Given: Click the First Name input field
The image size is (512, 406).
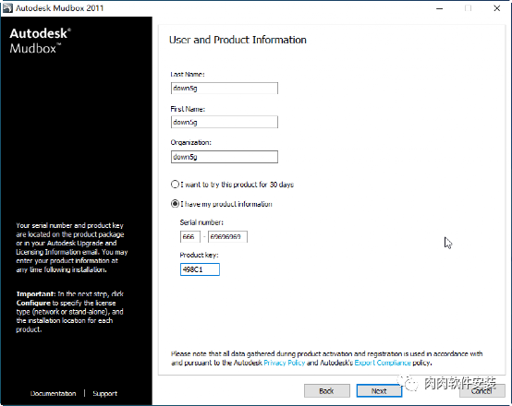Looking at the screenshot, I should (225, 122).
